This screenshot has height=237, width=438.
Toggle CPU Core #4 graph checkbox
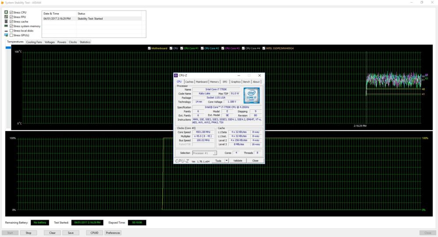[243, 48]
